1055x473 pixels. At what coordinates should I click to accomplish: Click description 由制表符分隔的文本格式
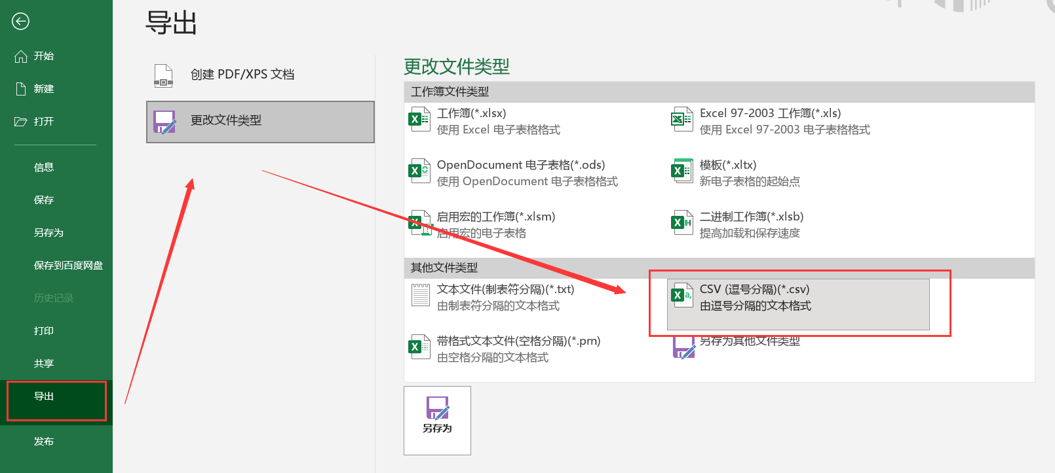point(499,306)
